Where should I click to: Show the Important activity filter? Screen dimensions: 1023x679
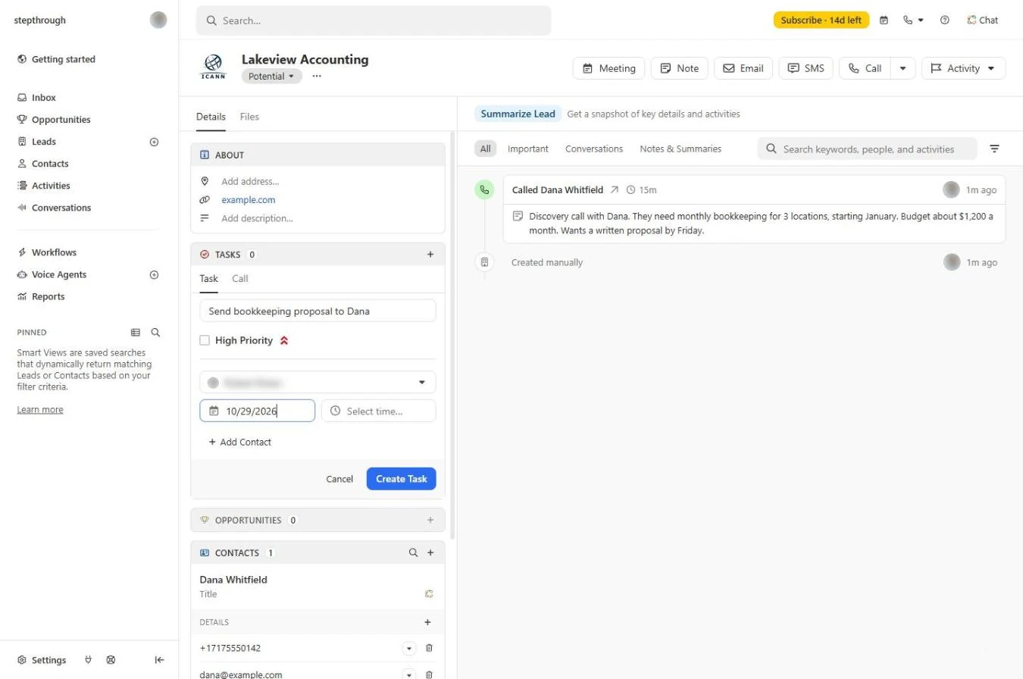coord(528,149)
